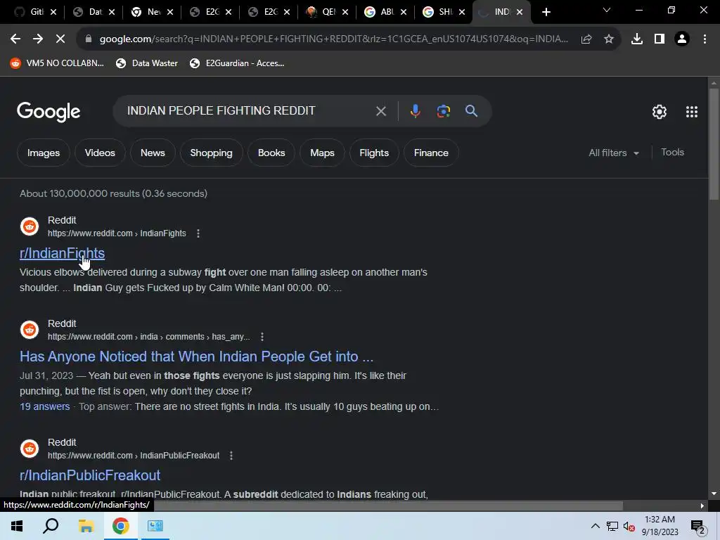Open VM5 NO COLLABN bookmark
Image resolution: width=720 pixels, height=540 pixels.
(57, 63)
